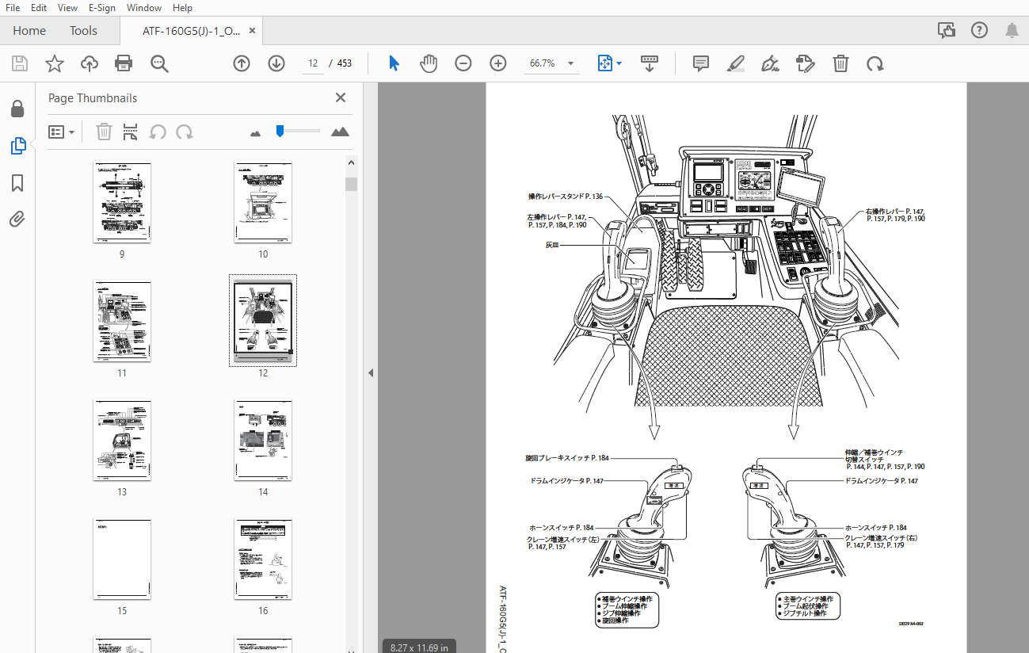This screenshot has width=1029, height=653.
Task: Select the highlighter pen tool
Action: 736,63
